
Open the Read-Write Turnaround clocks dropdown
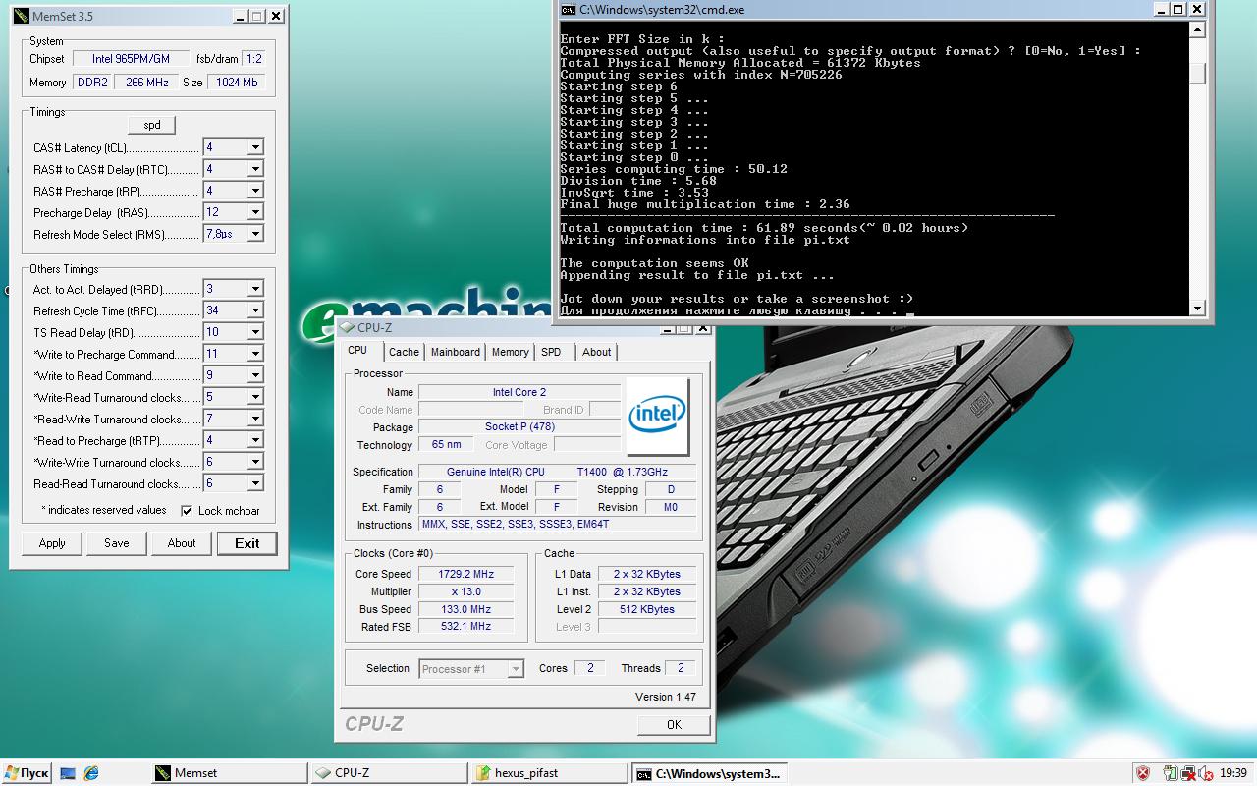[x=255, y=419]
